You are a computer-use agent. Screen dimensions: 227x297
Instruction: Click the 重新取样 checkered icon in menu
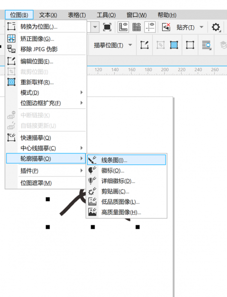point(11,82)
